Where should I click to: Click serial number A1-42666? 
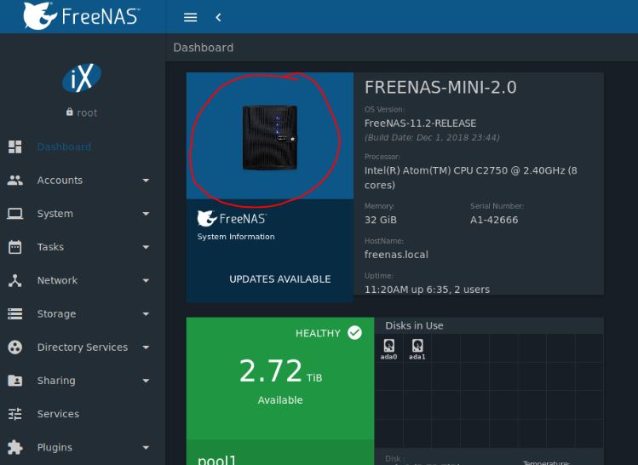[x=494, y=220]
